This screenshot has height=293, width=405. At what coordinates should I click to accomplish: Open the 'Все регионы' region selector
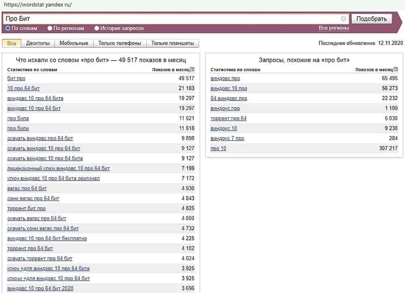click(x=334, y=28)
